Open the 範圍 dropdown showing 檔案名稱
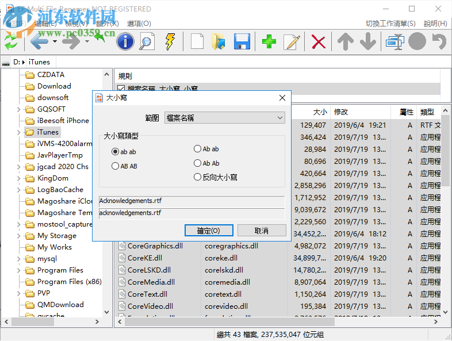This screenshot has width=452, height=341. (x=224, y=118)
